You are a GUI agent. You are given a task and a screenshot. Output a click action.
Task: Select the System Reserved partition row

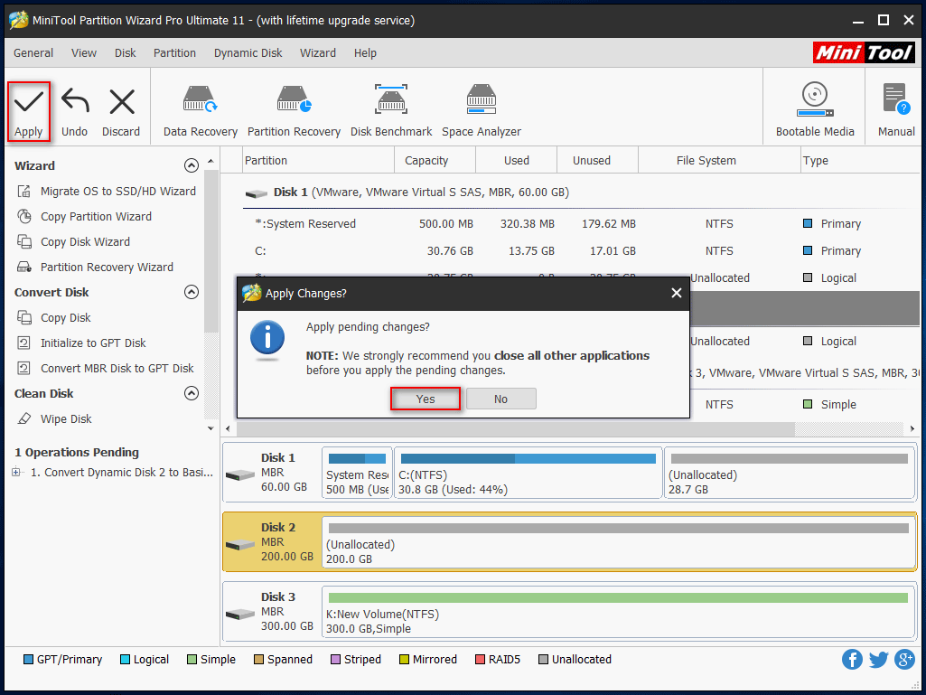(x=581, y=224)
